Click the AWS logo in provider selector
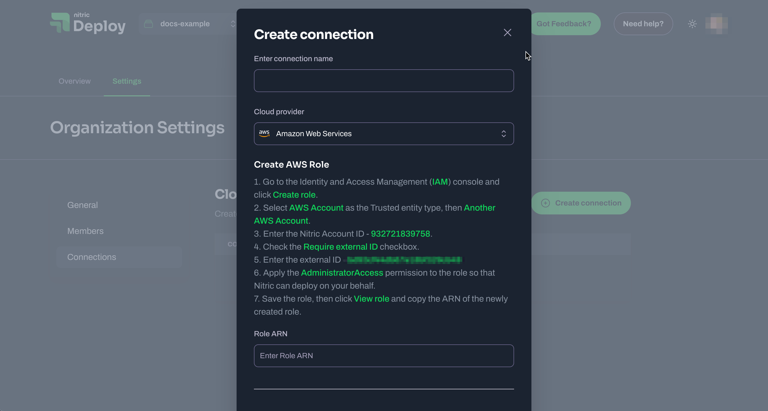 pyautogui.click(x=264, y=133)
